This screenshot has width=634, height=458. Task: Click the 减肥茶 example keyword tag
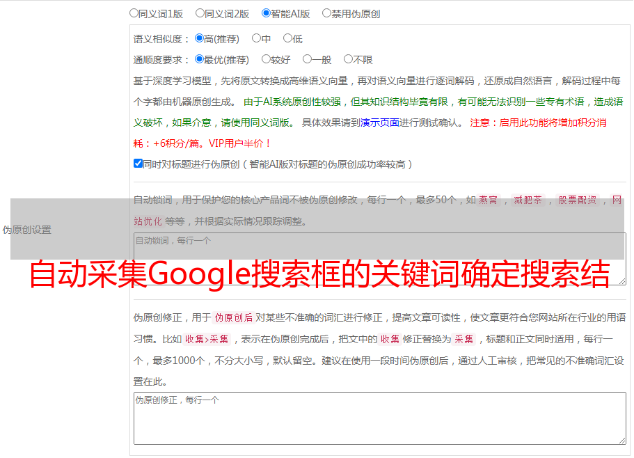pos(528,200)
